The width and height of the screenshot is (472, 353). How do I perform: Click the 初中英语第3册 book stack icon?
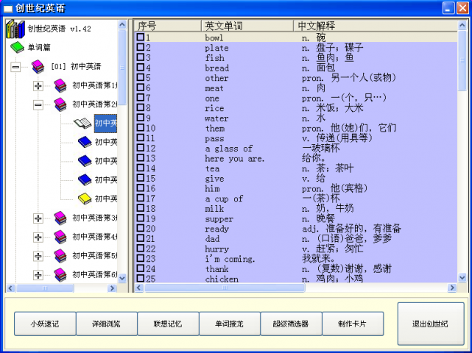click(x=60, y=218)
